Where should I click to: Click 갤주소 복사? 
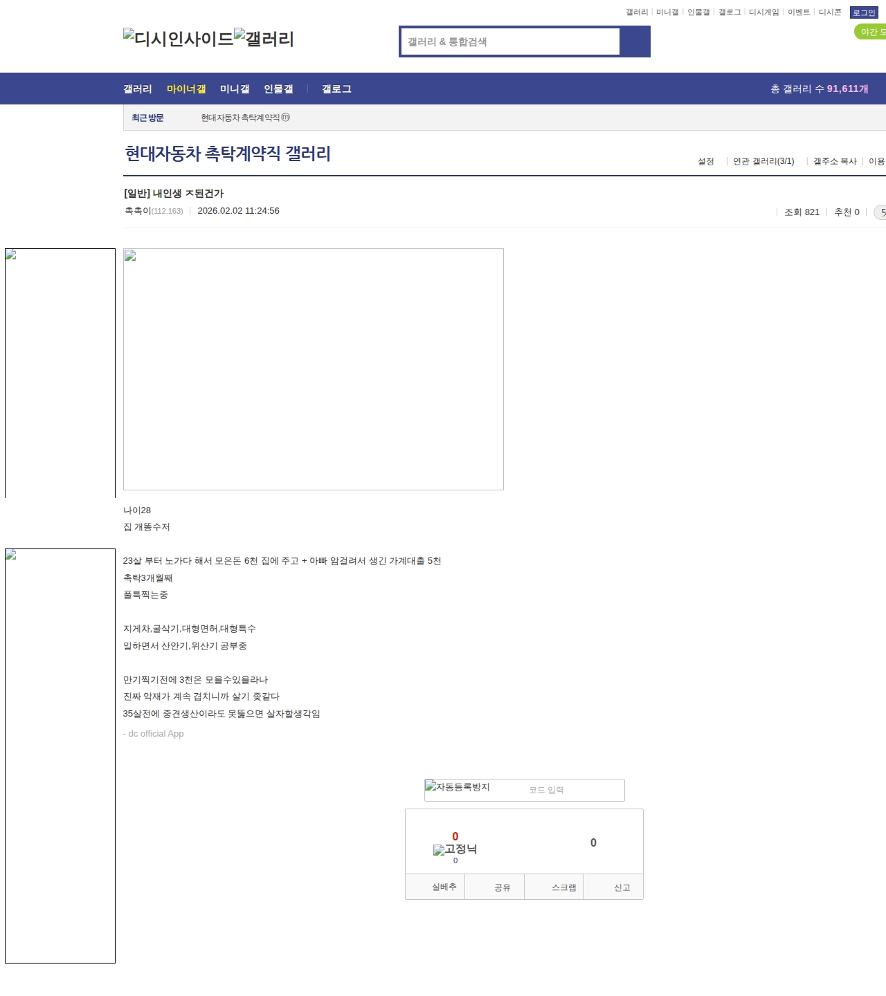835,161
